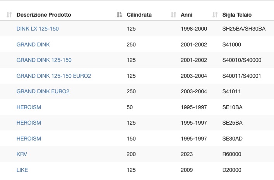Open the DINK LX 125-150 link
The height and width of the screenshot is (180, 274).
38,29
